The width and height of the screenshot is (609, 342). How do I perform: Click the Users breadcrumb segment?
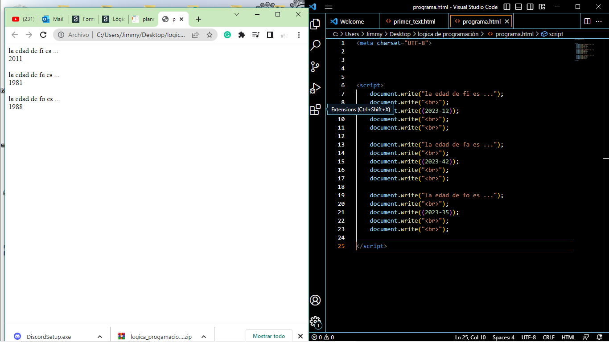click(x=352, y=34)
